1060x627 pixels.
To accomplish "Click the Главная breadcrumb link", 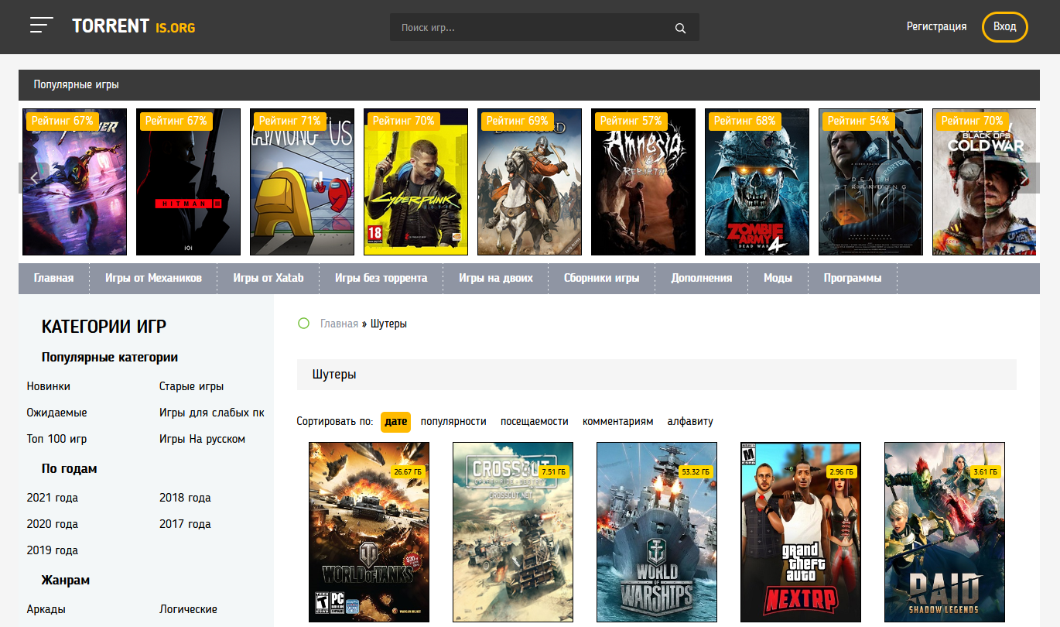I will [x=339, y=324].
